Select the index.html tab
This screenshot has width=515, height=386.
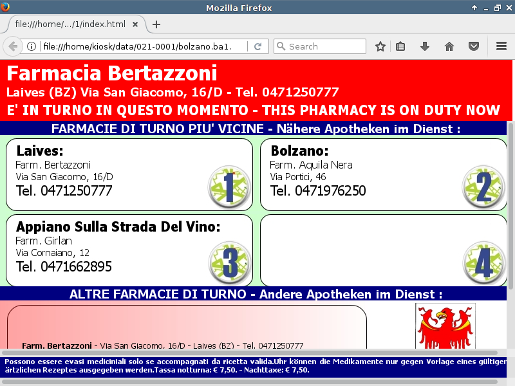click(x=70, y=24)
